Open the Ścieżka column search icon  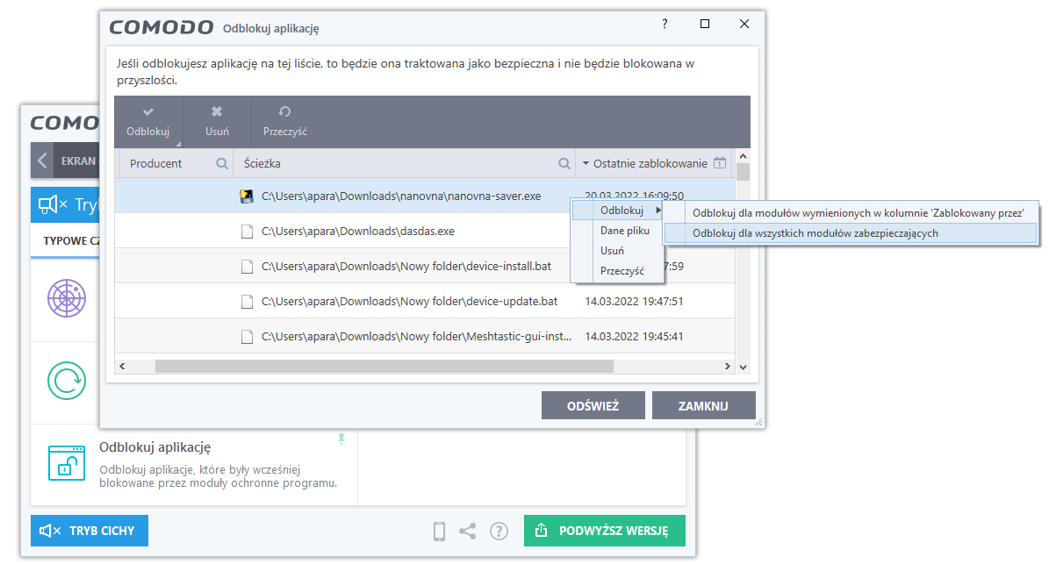coord(564,164)
